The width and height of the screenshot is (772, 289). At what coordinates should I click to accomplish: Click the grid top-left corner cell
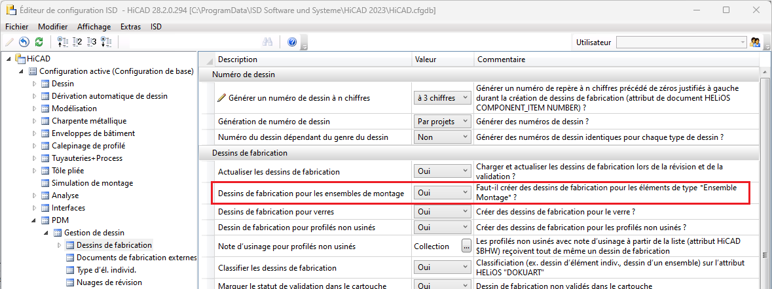coord(207,59)
